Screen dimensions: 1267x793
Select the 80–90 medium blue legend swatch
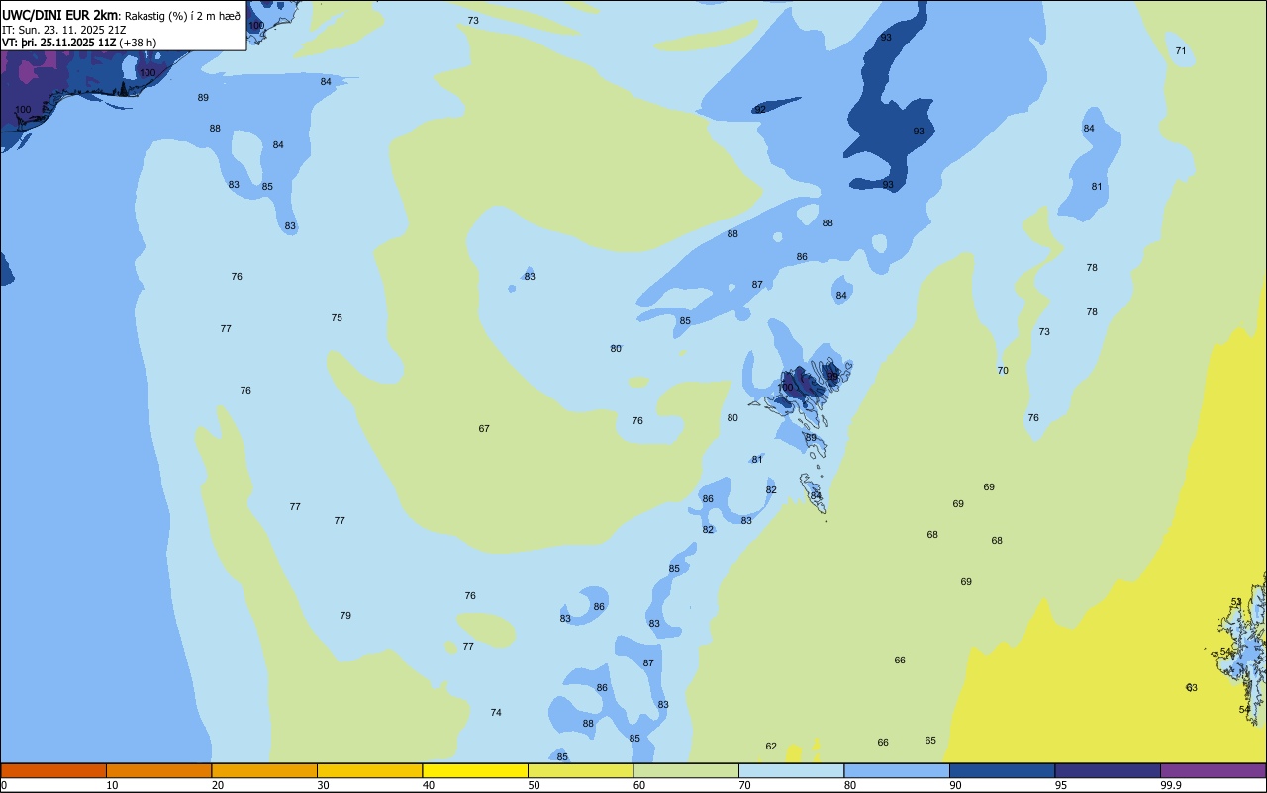tap(897, 770)
